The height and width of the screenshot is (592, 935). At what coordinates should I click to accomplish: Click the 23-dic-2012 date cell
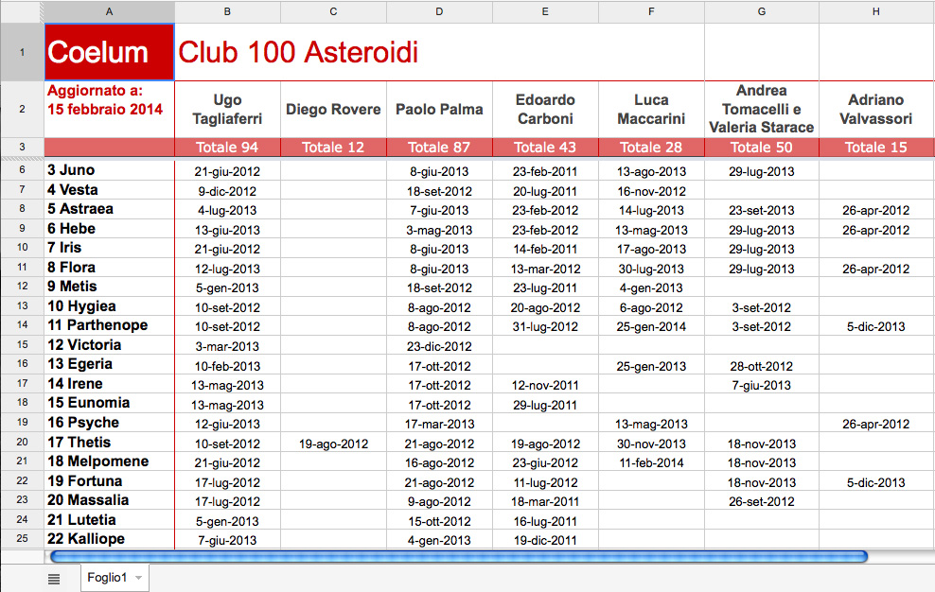click(439, 346)
